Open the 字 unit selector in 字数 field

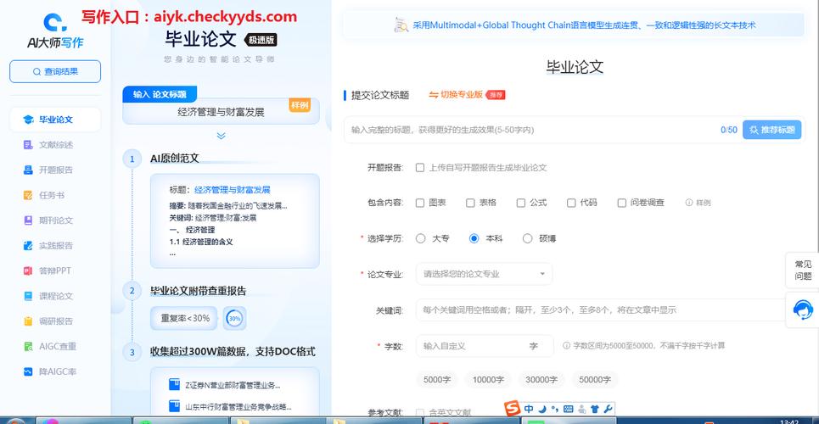tap(534, 346)
